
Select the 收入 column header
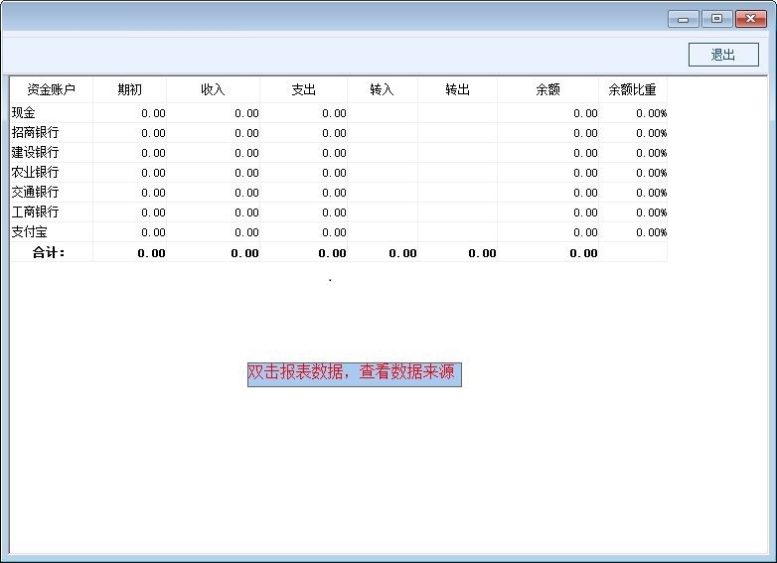(213, 89)
